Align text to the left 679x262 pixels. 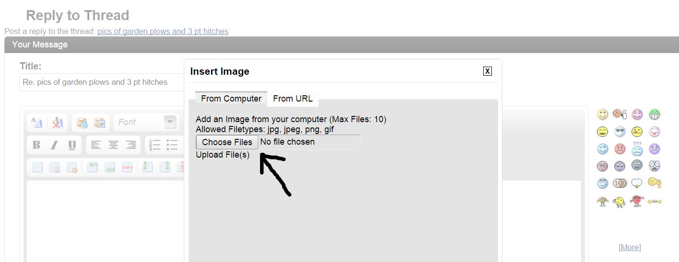(x=96, y=145)
